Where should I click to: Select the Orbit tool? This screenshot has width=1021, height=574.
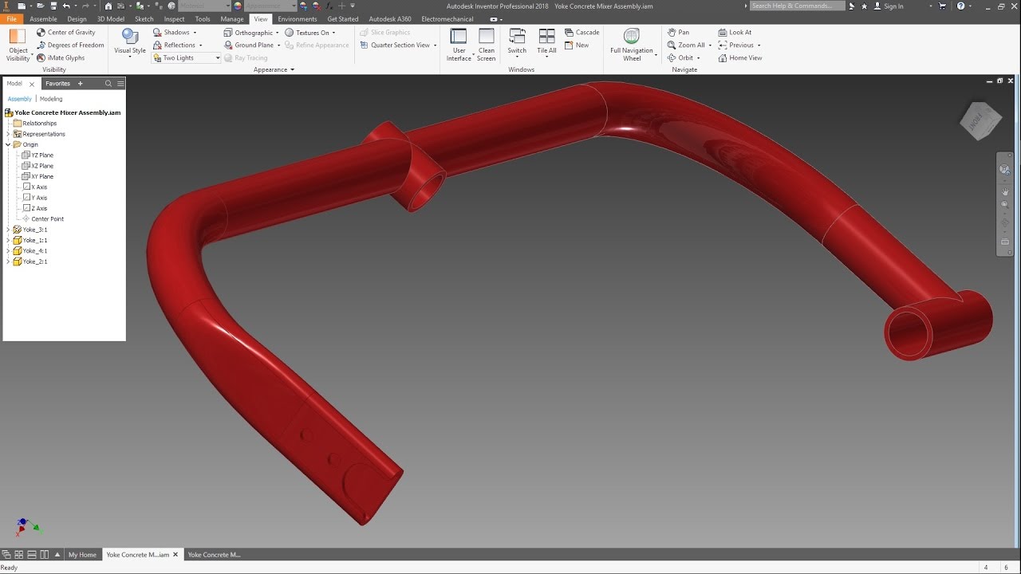click(680, 58)
